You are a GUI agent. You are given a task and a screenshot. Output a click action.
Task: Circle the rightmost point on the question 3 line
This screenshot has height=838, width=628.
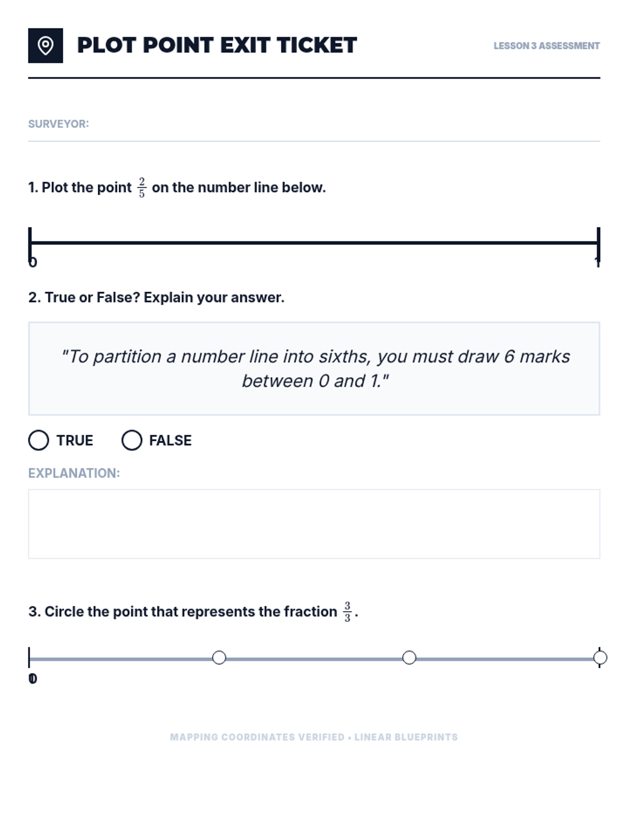click(600, 658)
